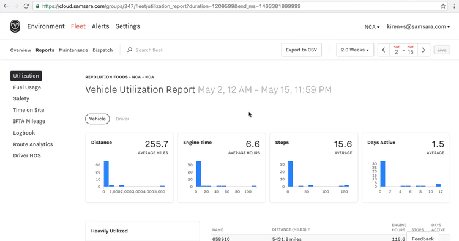This screenshot has height=241, width=459.
Task: Click the Name column header
Action: (x=217, y=230)
